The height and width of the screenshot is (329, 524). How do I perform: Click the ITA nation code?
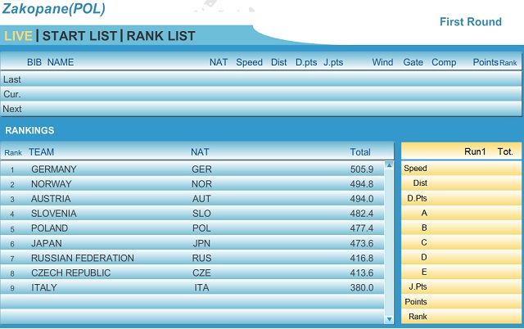pos(201,287)
